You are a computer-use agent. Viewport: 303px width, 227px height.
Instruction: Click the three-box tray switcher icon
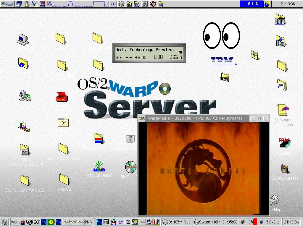coord(113,4)
